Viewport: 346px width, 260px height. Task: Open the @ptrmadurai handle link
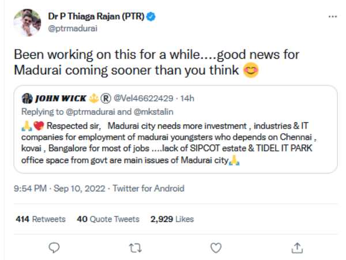74,28
